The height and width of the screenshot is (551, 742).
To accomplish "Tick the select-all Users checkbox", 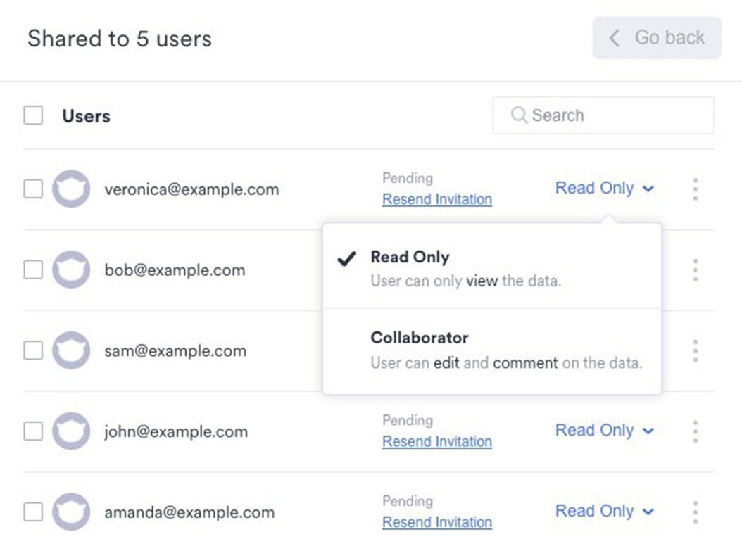I will (33, 115).
